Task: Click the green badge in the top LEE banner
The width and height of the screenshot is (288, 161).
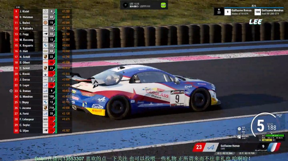Action: (163, 5)
